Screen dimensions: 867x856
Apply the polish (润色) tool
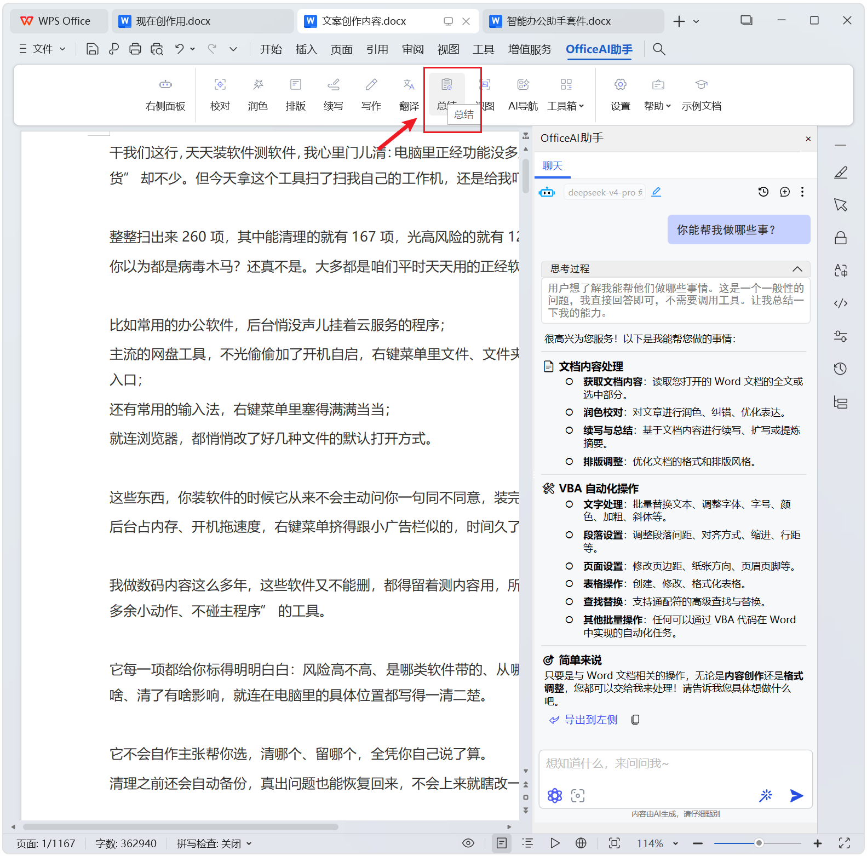257,94
